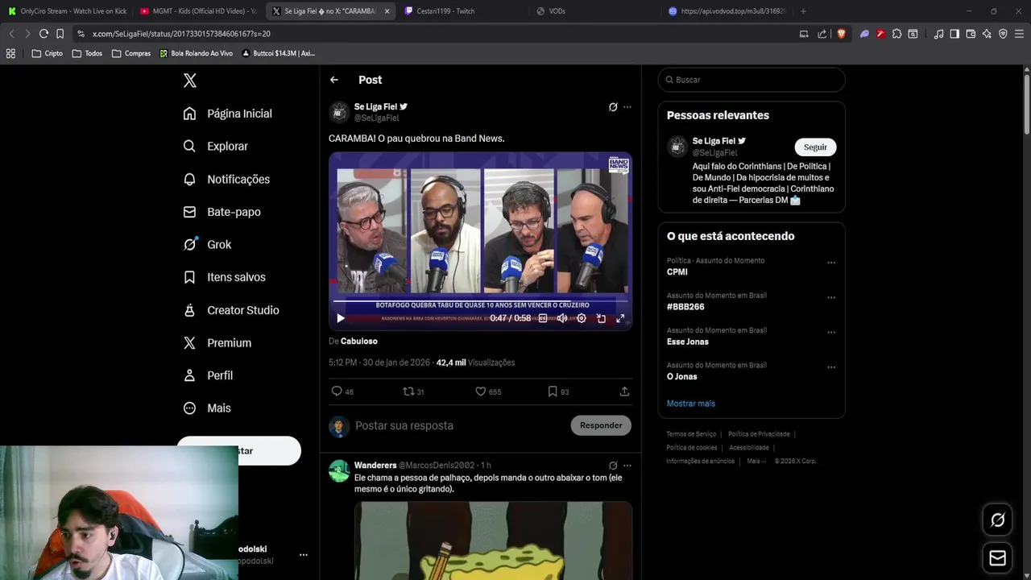
Task: Mute the video volume
Action: coord(562,318)
